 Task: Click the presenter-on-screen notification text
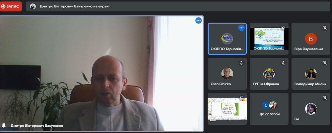(x=74, y=6)
